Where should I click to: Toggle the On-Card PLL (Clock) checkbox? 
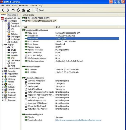[x=26, y=97]
